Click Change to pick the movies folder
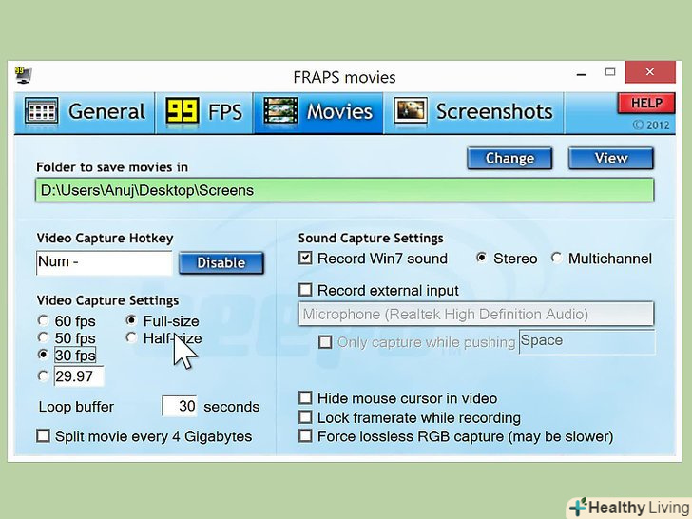The height and width of the screenshot is (519, 692). tap(509, 159)
